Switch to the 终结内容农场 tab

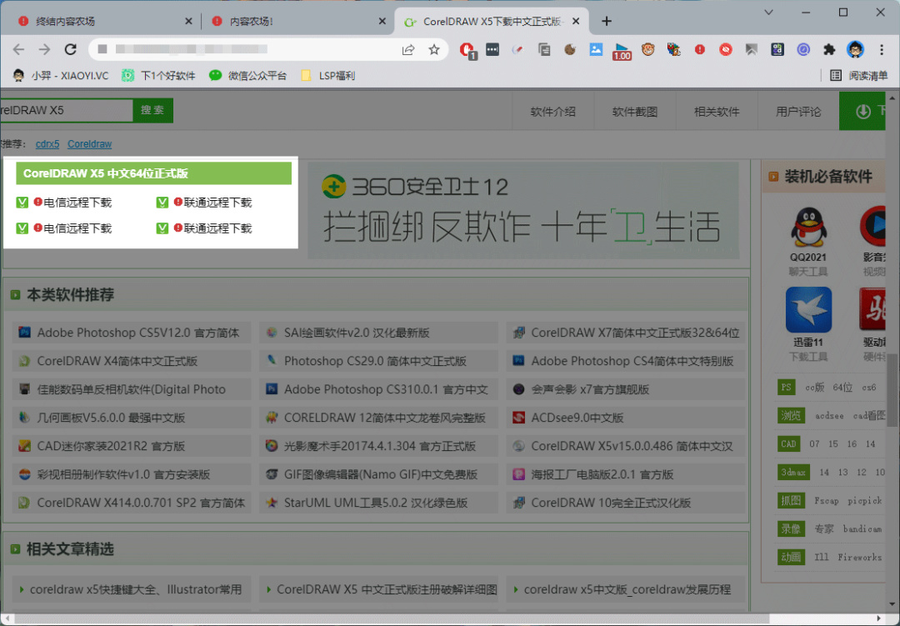(x=102, y=21)
